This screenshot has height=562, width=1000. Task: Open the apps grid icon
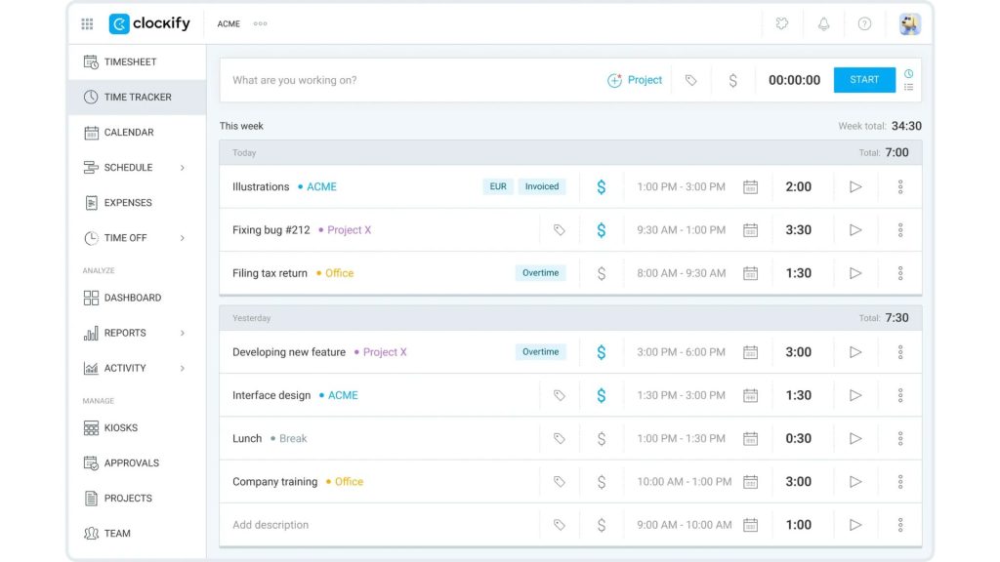tap(87, 24)
